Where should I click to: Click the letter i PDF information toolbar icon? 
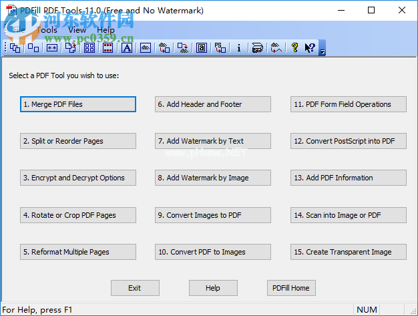pos(239,48)
